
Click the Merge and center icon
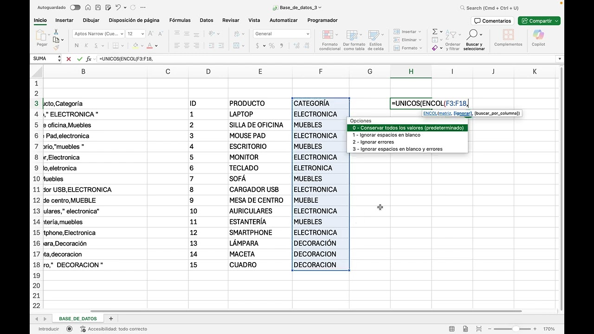click(x=237, y=45)
